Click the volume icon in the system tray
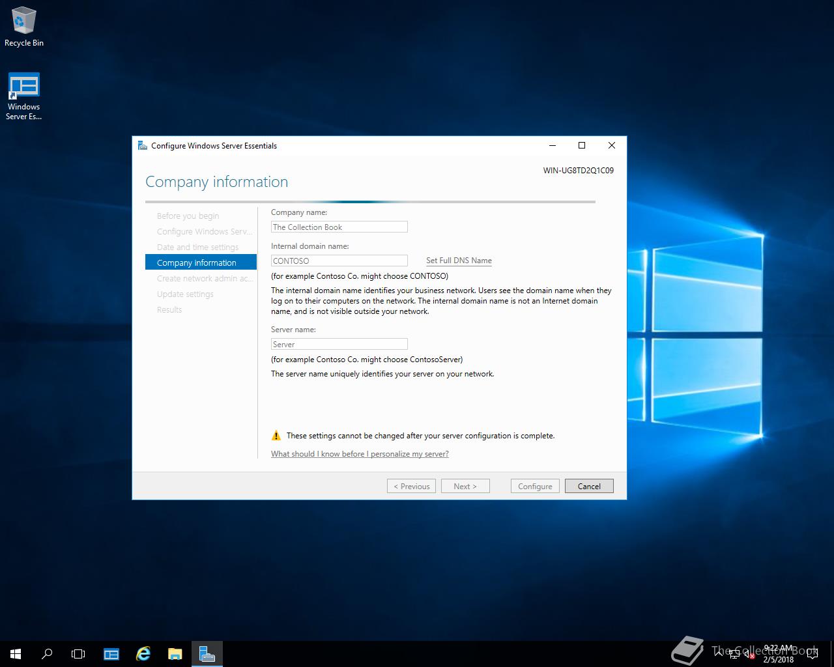The width and height of the screenshot is (834, 667). tap(749, 654)
